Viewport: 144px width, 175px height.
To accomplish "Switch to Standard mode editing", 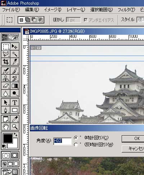I will [6, 156].
